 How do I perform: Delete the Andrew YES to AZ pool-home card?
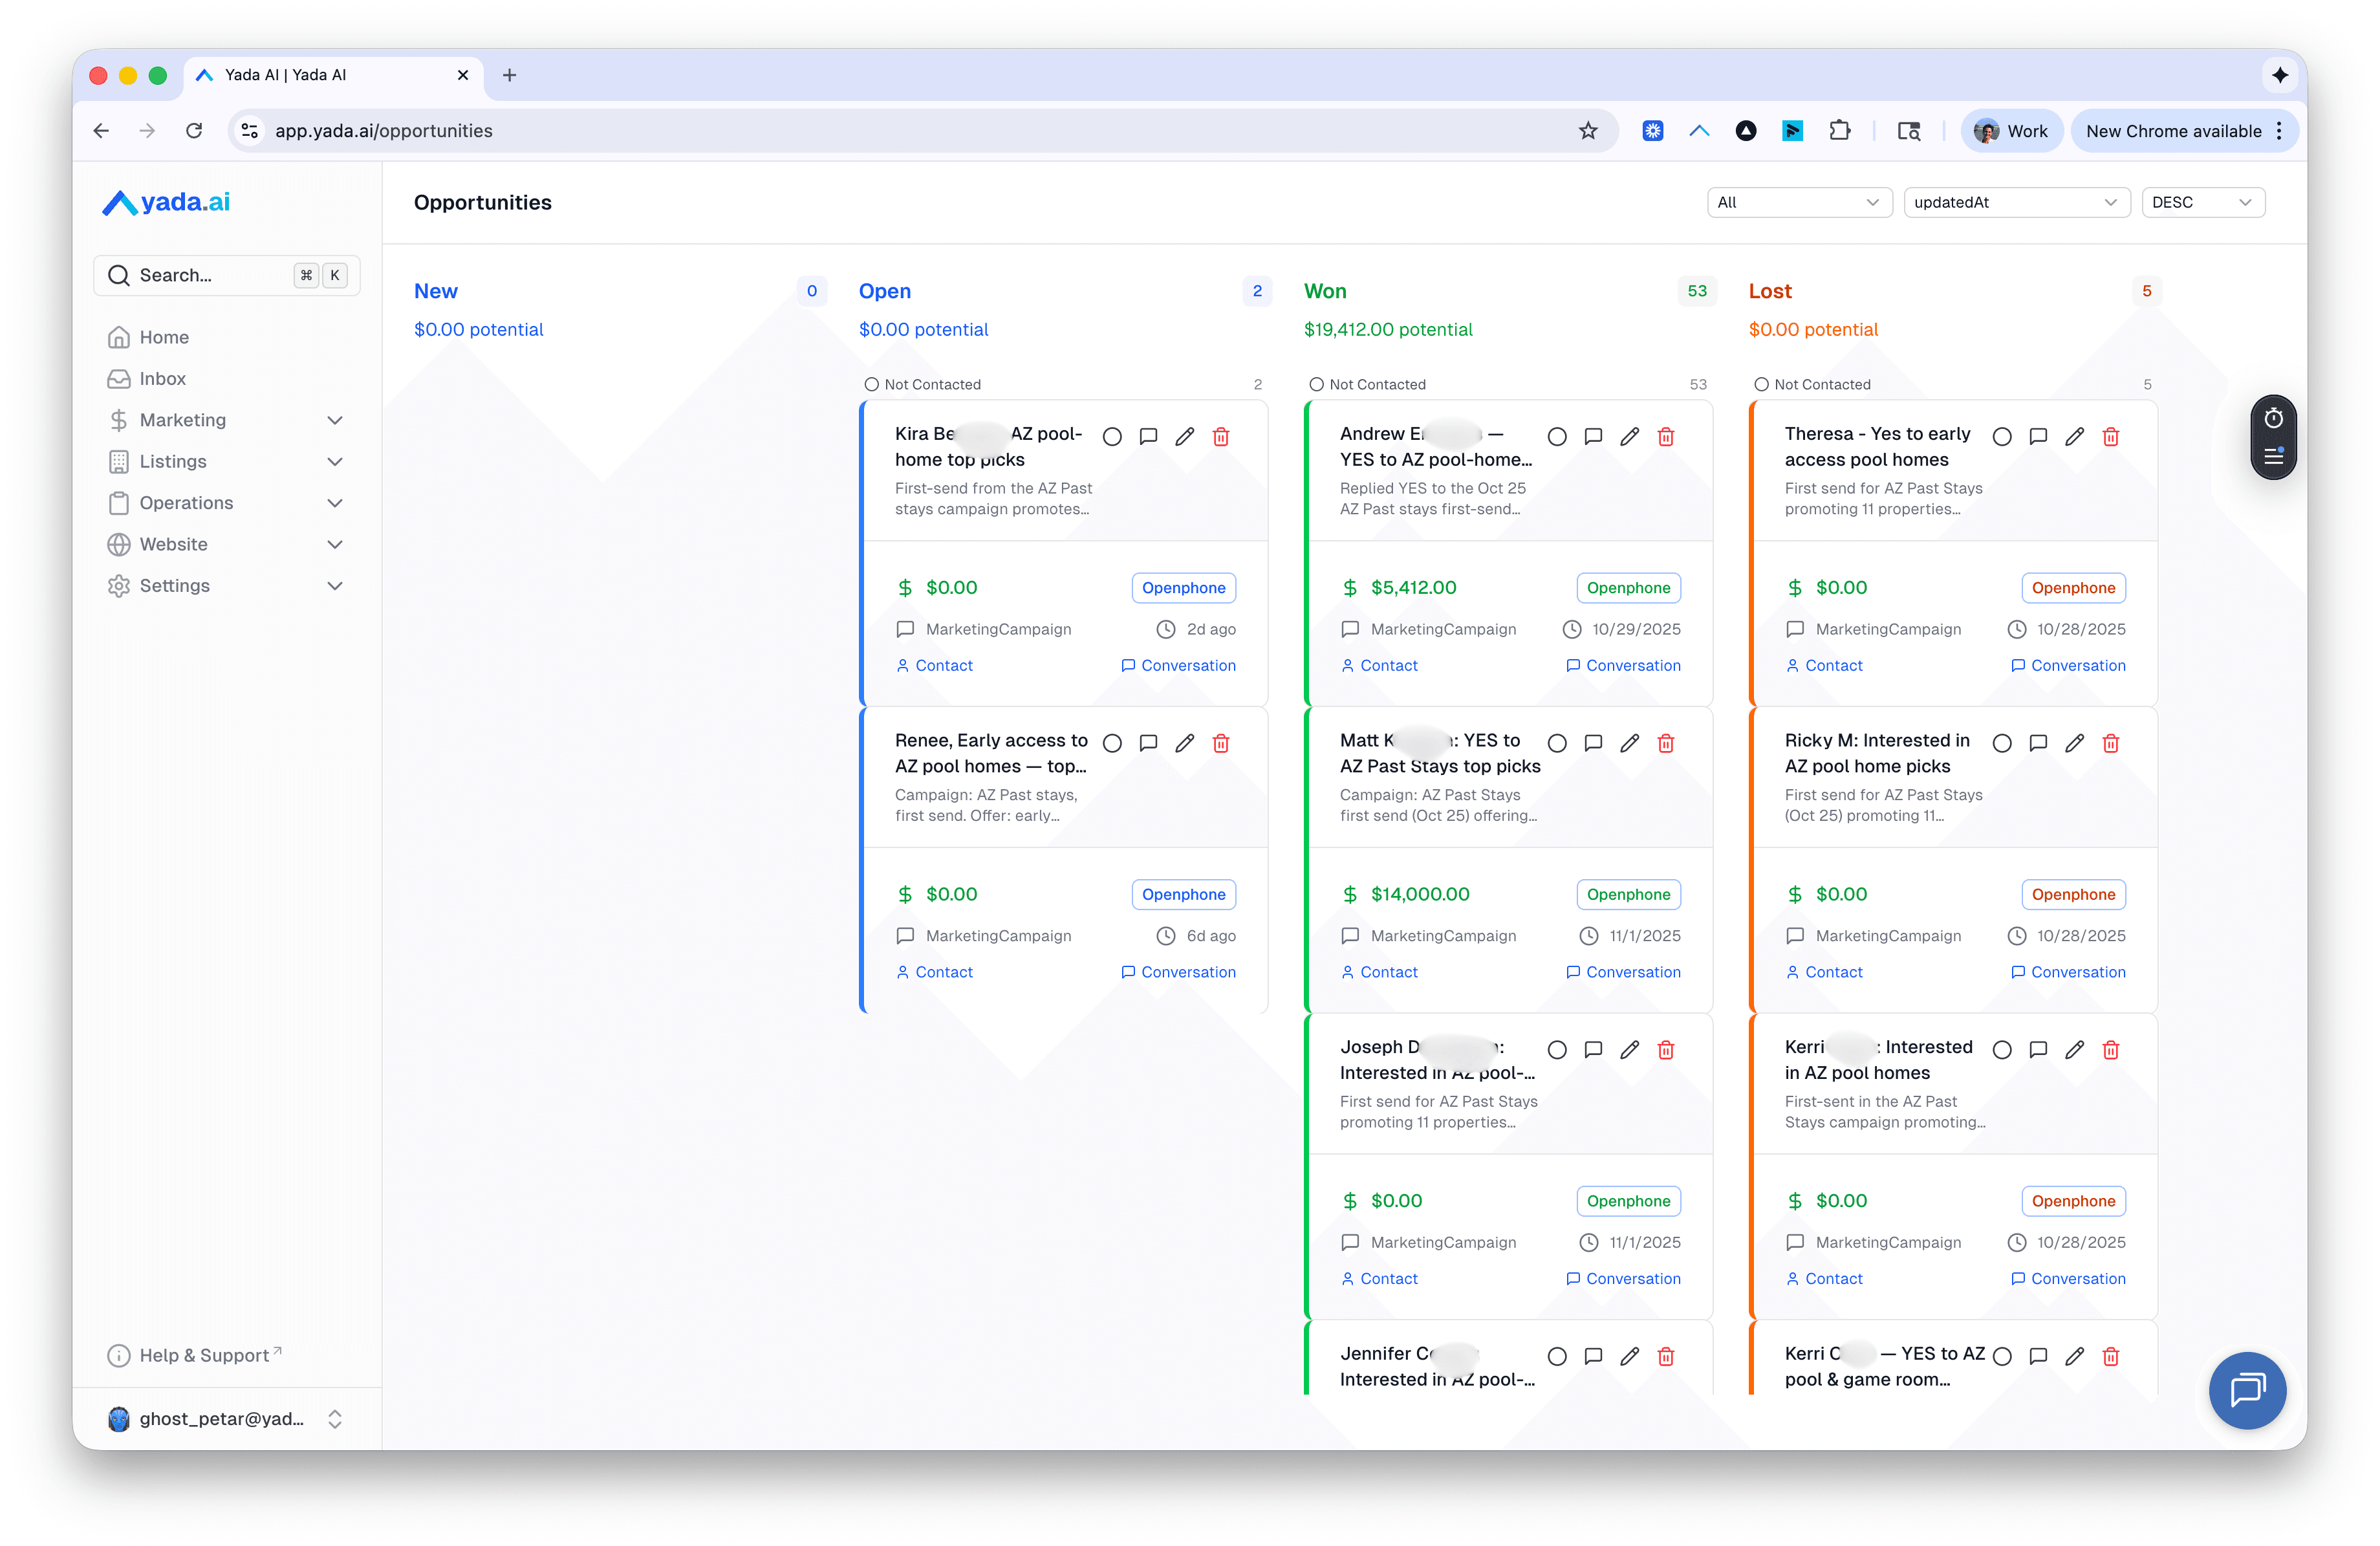tap(1666, 436)
